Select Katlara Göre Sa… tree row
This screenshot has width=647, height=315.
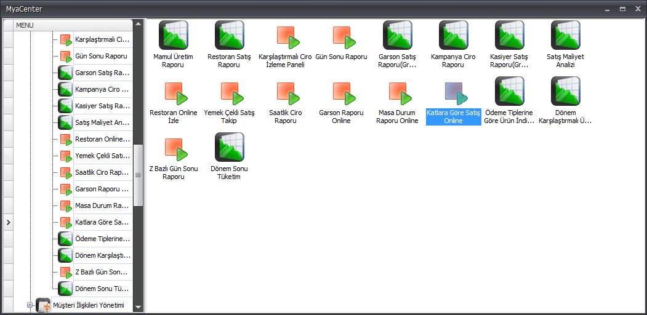pyautogui.click(x=103, y=222)
